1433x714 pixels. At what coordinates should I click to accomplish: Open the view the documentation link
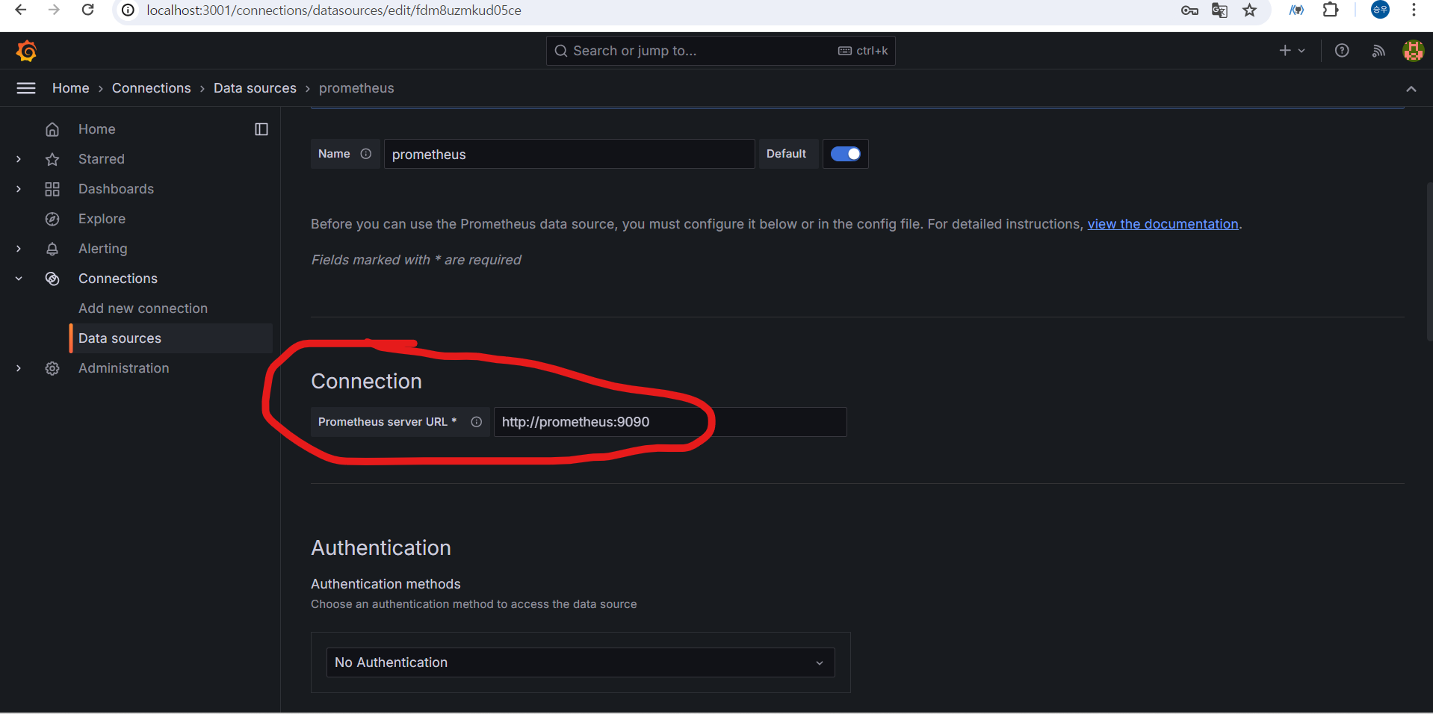1163,224
